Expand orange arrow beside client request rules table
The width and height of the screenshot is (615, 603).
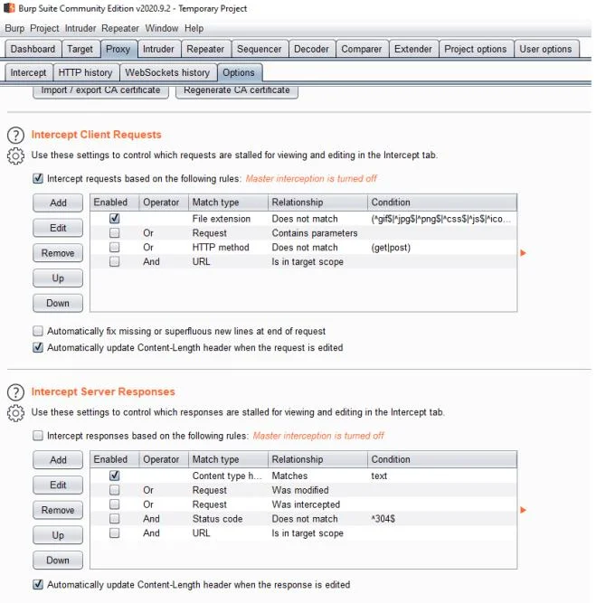[523, 253]
